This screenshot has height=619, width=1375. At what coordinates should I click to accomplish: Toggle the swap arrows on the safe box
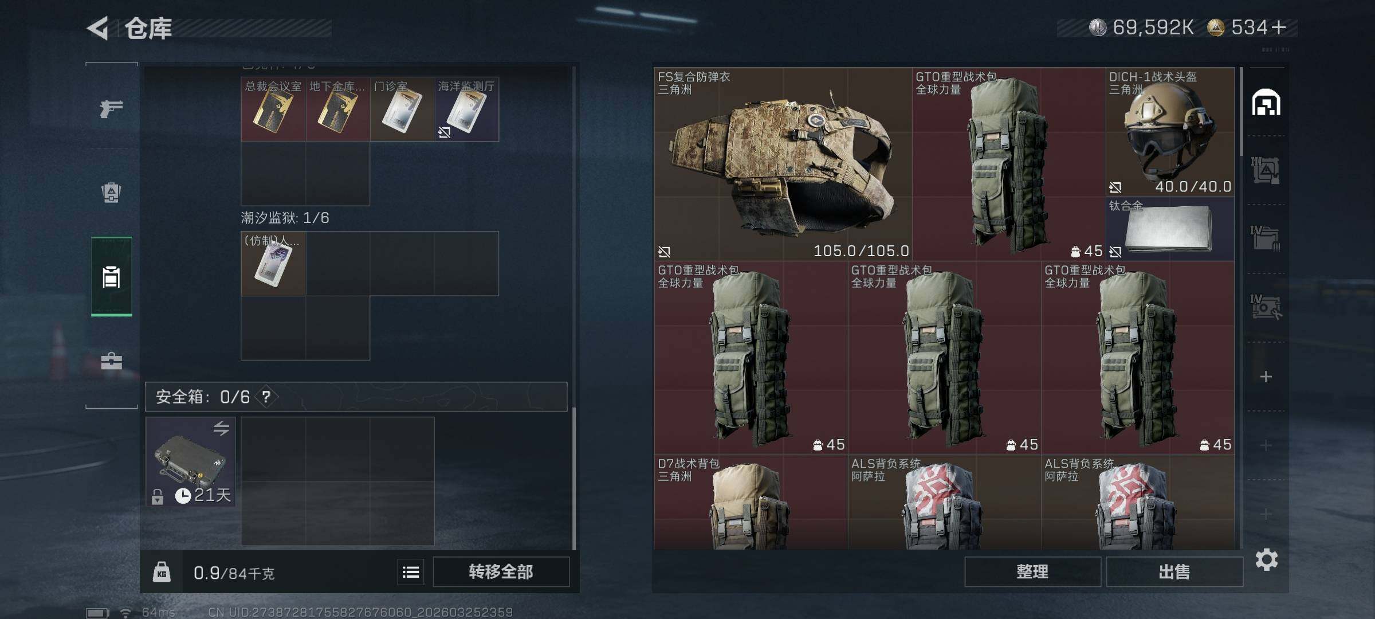[221, 428]
